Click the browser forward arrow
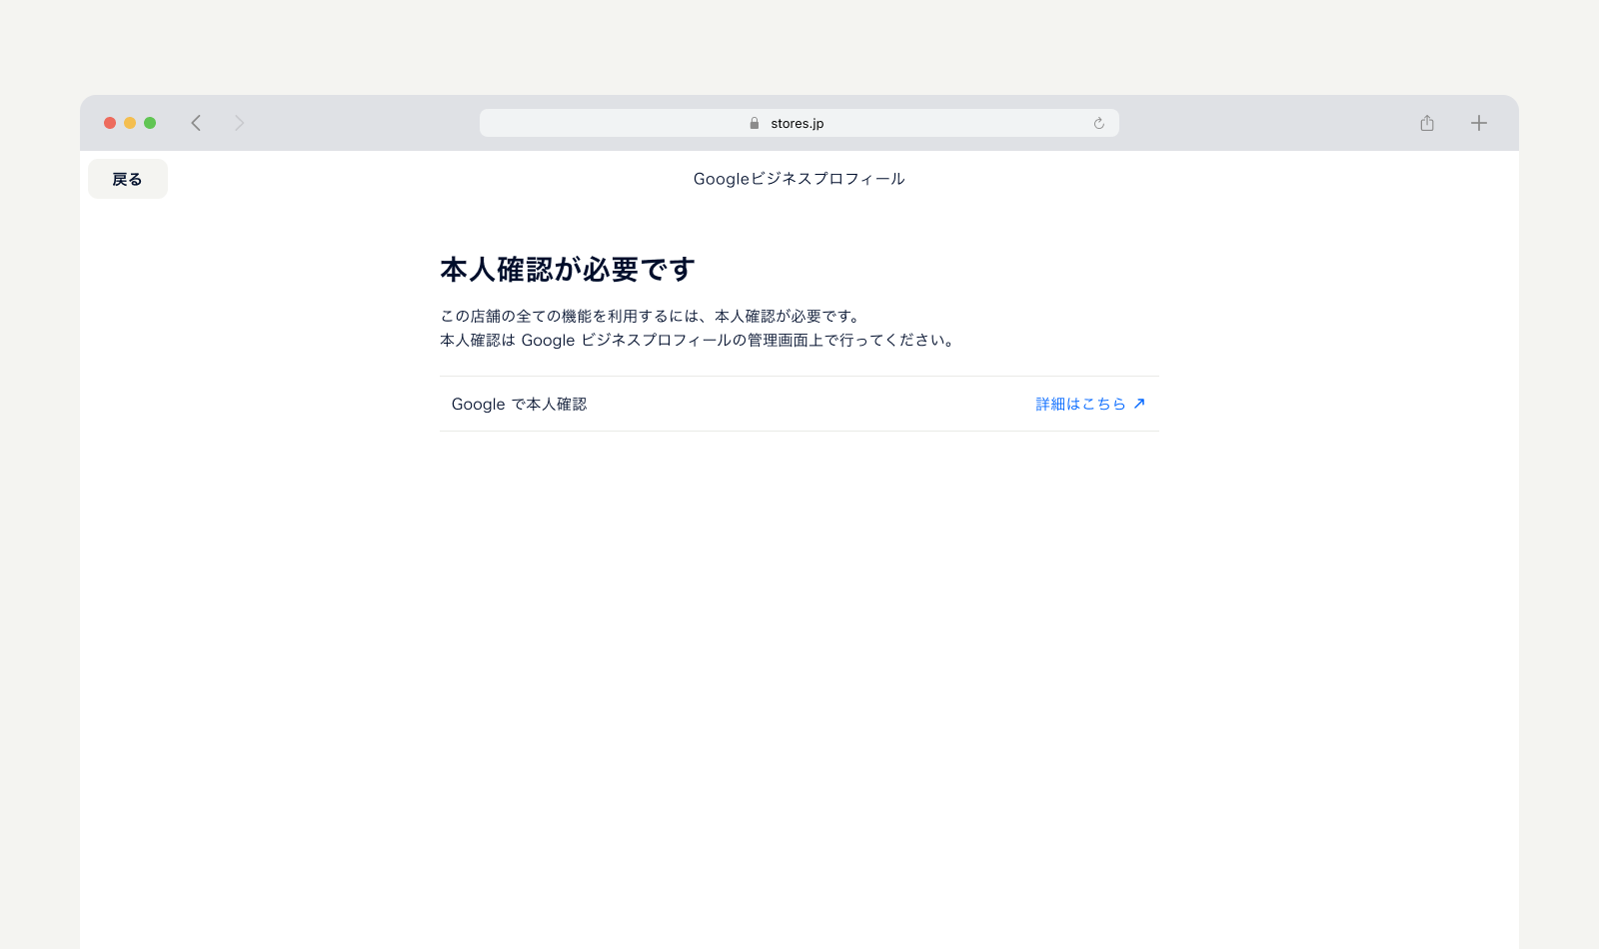1599x949 pixels. pyautogui.click(x=239, y=123)
